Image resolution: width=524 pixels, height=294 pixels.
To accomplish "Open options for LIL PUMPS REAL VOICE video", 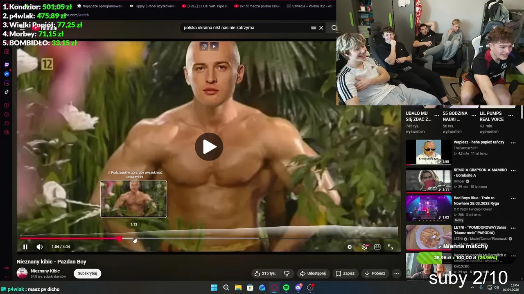I will [x=510, y=116].
